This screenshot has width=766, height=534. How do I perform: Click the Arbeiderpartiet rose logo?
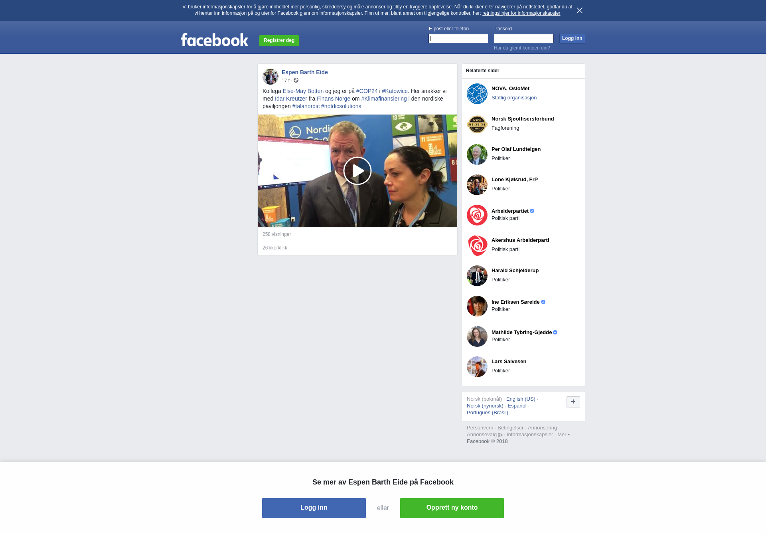coord(477,215)
